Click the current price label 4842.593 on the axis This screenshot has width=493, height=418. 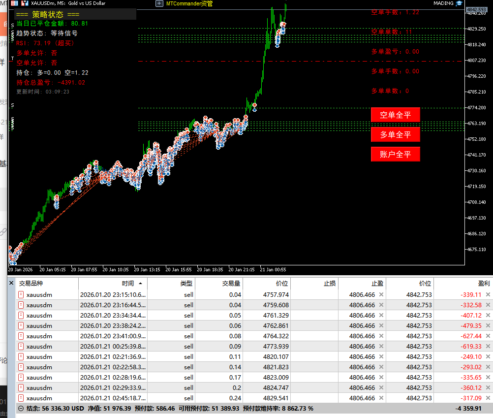476,10
